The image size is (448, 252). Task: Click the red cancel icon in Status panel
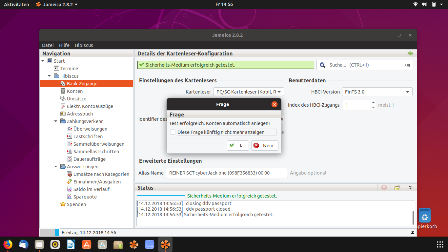click(x=384, y=188)
